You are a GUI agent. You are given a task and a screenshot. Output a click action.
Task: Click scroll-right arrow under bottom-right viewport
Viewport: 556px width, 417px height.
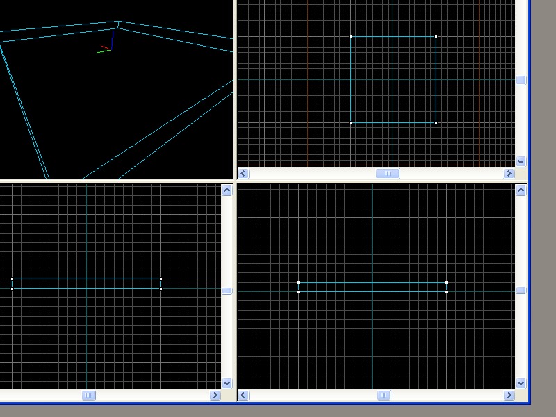(x=509, y=395)
